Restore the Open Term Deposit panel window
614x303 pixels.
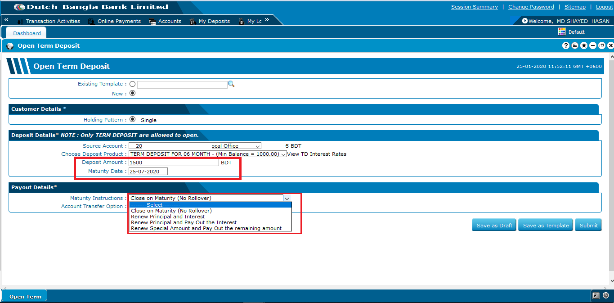coord(602,45)
